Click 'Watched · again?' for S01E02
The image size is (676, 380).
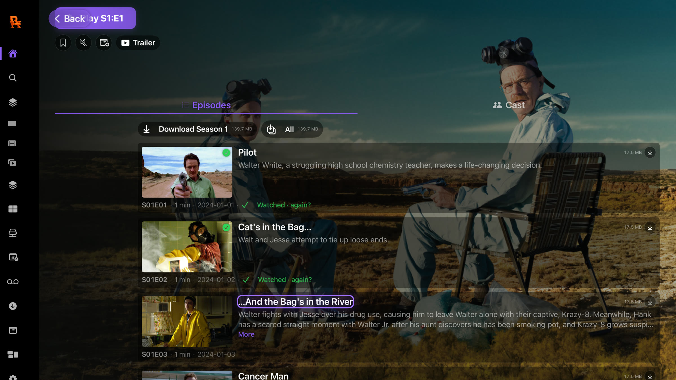[285, 280]
